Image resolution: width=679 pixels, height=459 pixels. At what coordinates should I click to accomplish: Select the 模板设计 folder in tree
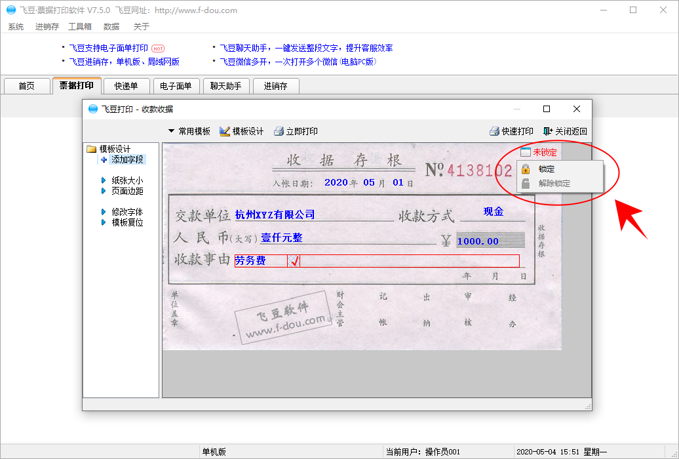pyautogui.click(x=109, y=149)
